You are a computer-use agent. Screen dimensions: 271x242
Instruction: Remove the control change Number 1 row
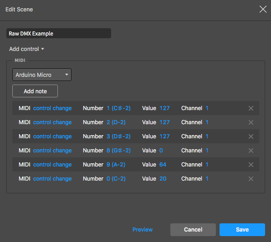(251, 108)
